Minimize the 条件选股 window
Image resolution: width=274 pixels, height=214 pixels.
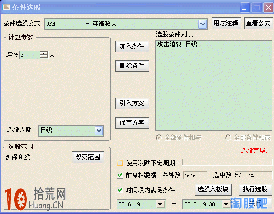[245, 8]
